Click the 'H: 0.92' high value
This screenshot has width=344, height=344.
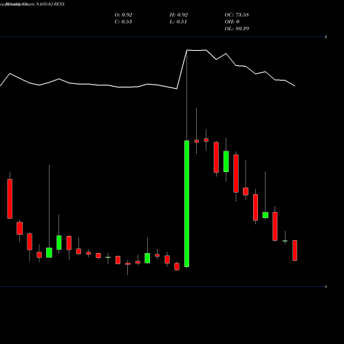(x=179, y=15)
